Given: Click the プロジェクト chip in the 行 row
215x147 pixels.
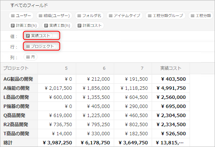Looking at the screenshot, I should [x=40, y=46].
